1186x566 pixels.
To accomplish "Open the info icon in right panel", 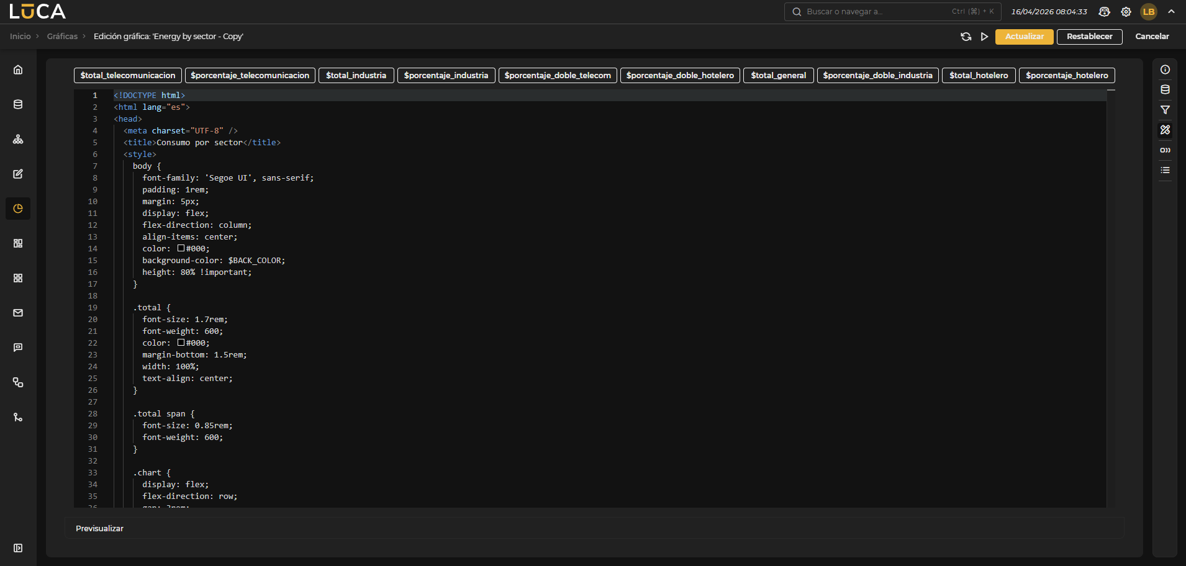I will coord(1165,70).
